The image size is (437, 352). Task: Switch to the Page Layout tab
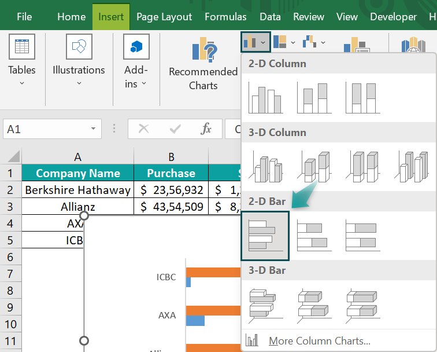(x=164, y=17)
